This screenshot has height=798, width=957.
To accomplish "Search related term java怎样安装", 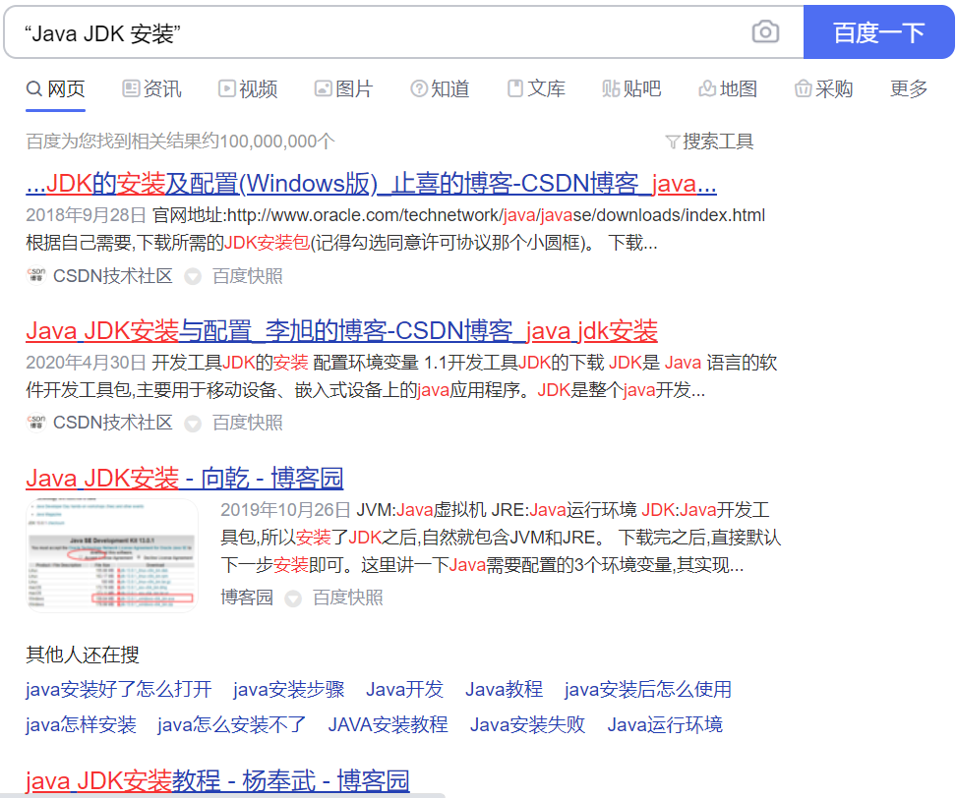I will click(x=82, y=725).
